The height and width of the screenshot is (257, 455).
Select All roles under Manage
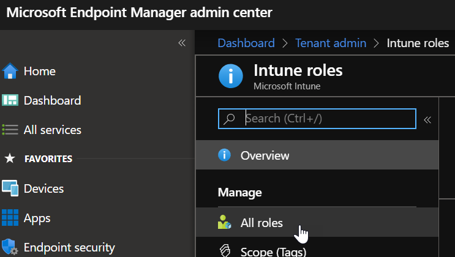[x=261, y=223]
